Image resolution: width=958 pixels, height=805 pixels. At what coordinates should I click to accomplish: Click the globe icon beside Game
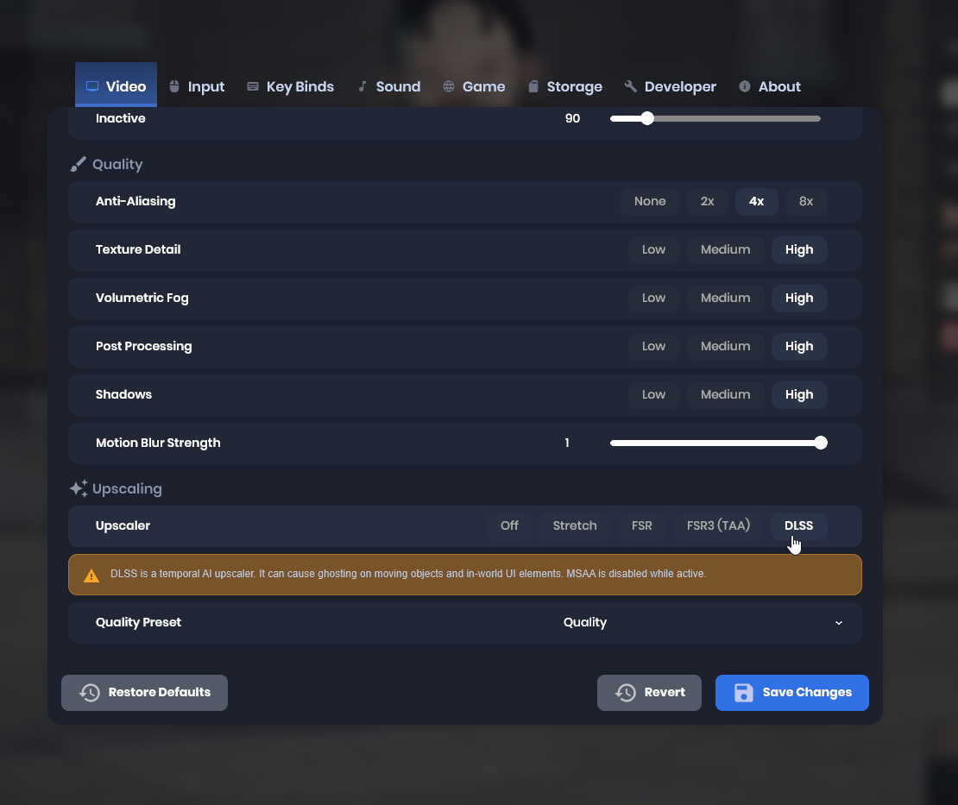point(449,86)
